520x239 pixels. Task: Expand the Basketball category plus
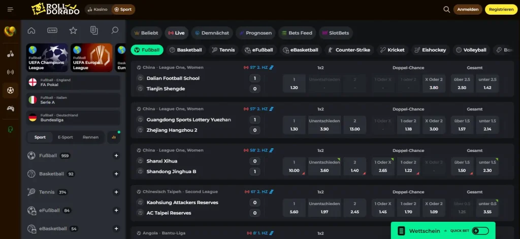(x=116, y=174)
